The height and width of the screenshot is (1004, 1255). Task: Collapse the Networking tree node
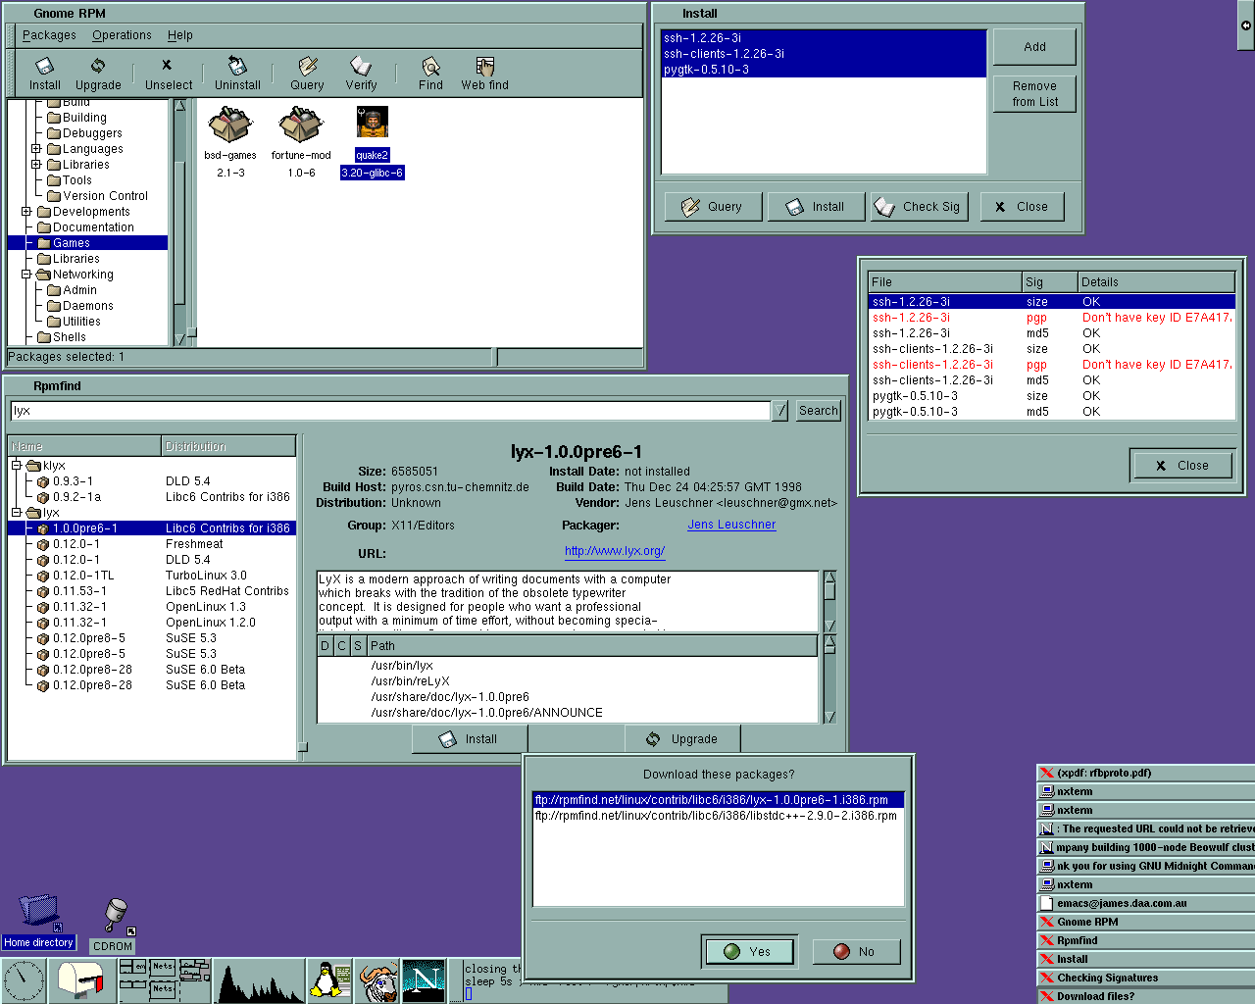click(26, 275)
